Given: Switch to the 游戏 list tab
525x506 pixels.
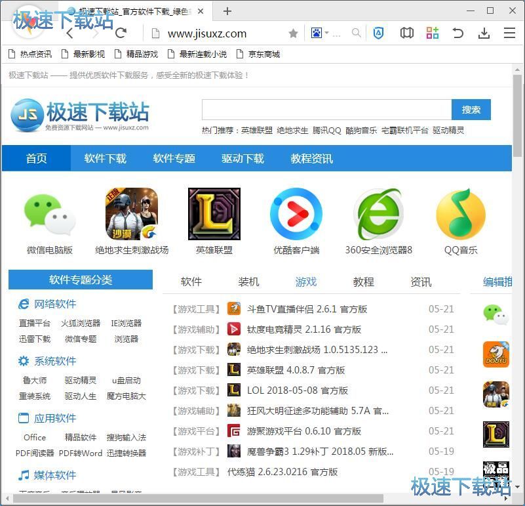Looking at the screenshot, I should (x=306, y=282).
